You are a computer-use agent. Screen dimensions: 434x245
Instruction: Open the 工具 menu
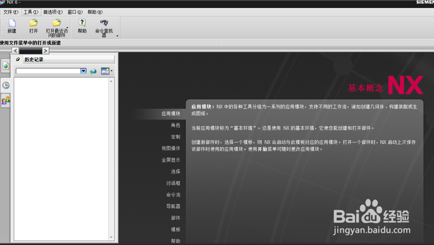(x=31, y=12)
